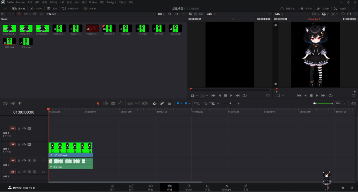Open the timeline view options icon
The height and width of the screenshot is (192, 358).
coord(5,103)
